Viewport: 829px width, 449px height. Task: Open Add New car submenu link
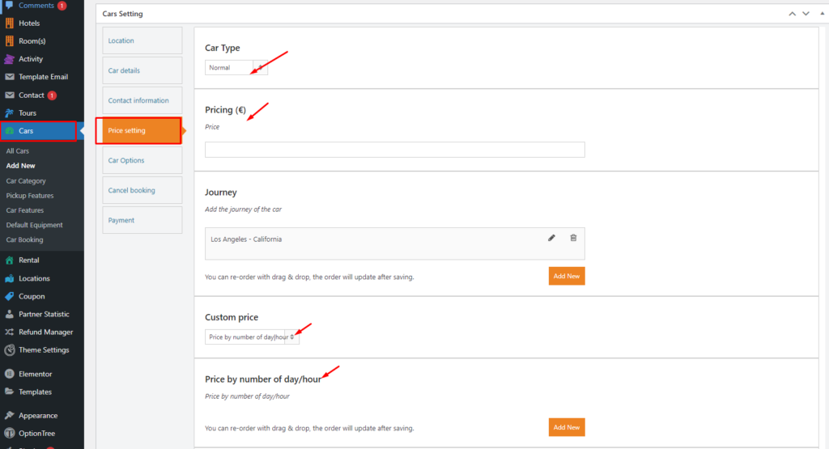[x=20, y=166]
